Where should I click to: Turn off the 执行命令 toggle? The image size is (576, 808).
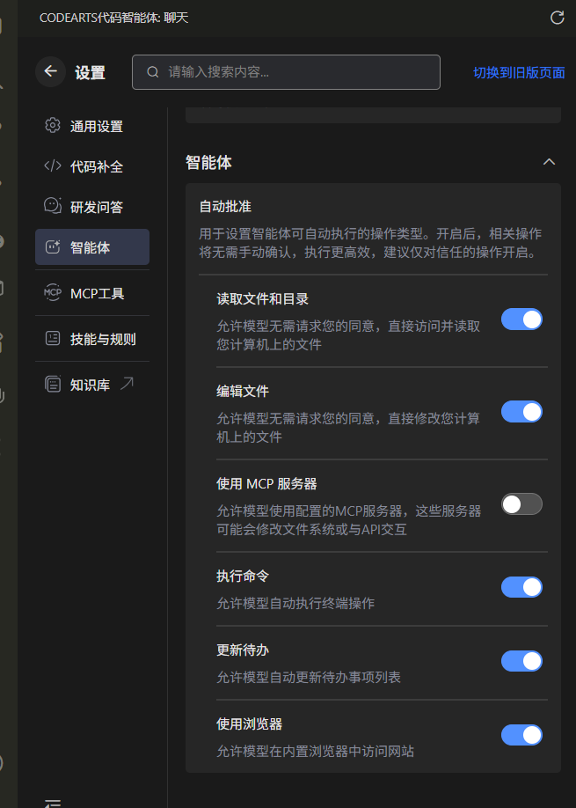click(521, 587)
